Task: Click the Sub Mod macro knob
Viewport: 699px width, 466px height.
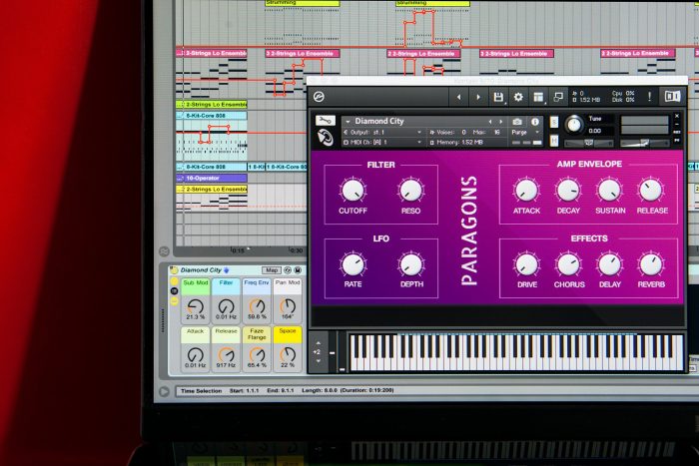Action: 196,306
